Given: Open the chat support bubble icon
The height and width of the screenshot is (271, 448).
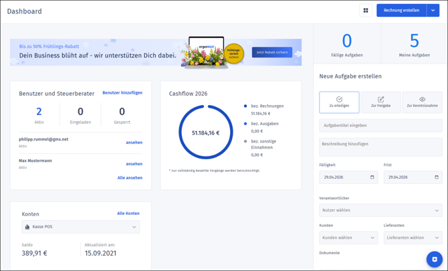Looking at the screenshot, I should coord(434,259).
